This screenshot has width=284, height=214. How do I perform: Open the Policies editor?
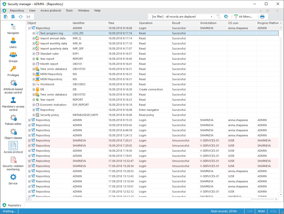coord(13,120)
